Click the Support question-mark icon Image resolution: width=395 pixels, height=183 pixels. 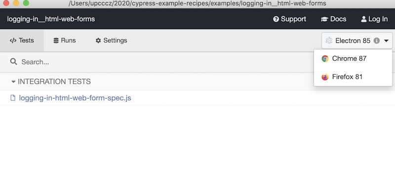276,19
